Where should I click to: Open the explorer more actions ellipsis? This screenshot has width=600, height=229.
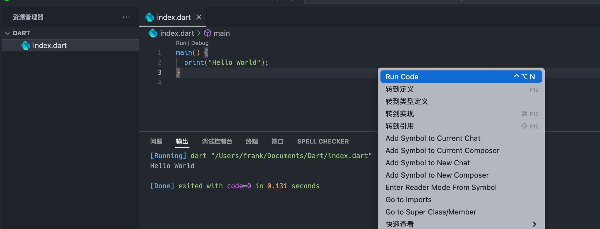pyautogui.click(x=126, y=17)
